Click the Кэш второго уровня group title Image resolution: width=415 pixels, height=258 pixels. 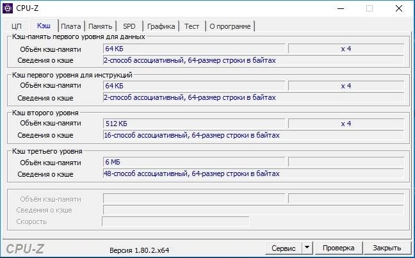pyautogui.click(x=45, y=113)
